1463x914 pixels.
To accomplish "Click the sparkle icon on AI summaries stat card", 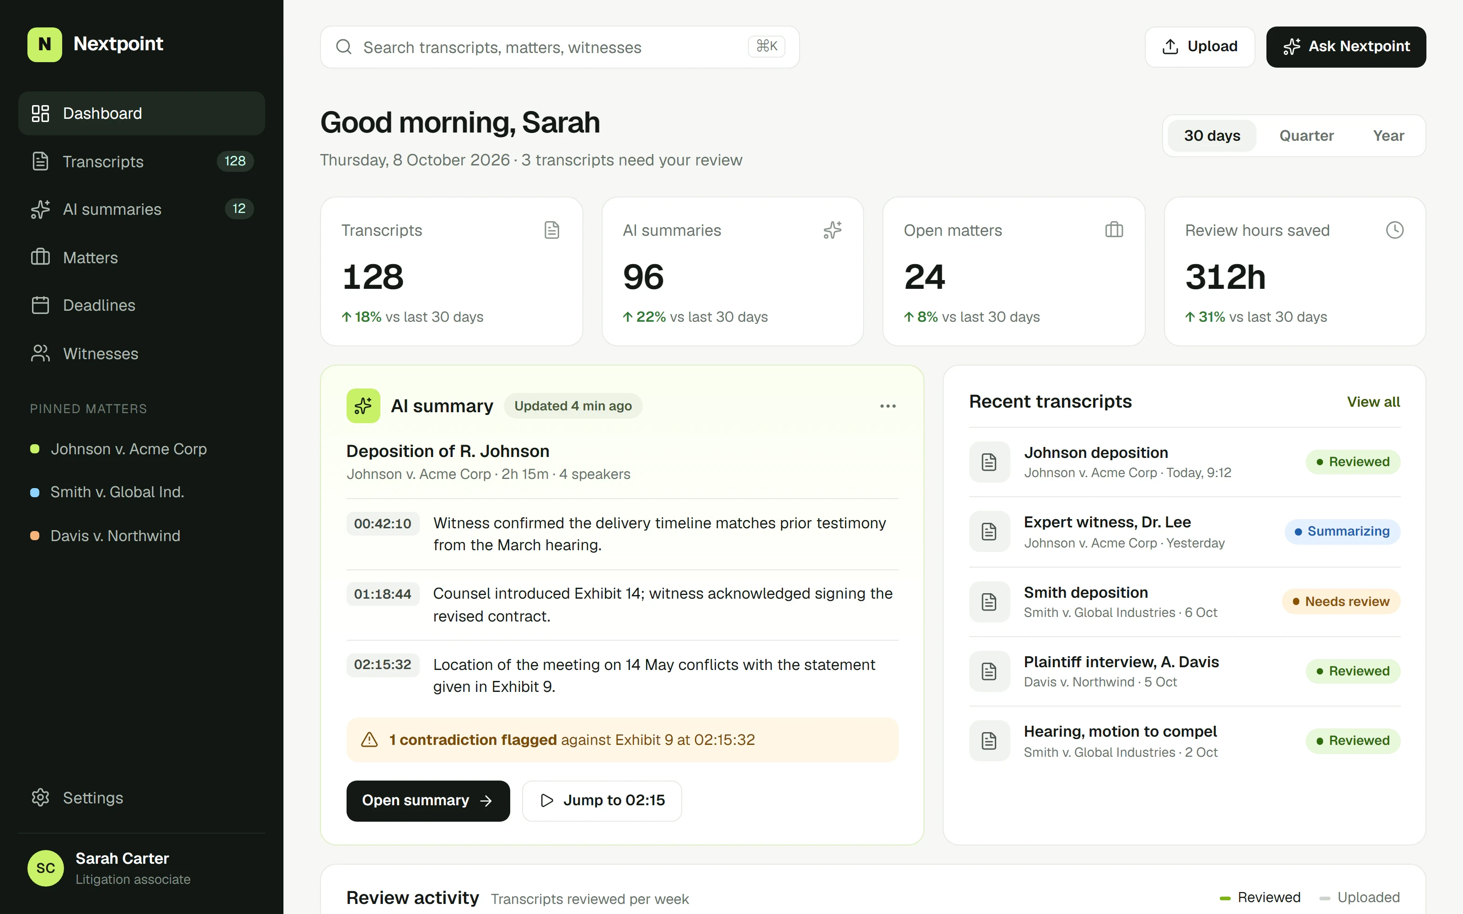I will [x=833, y=230].
